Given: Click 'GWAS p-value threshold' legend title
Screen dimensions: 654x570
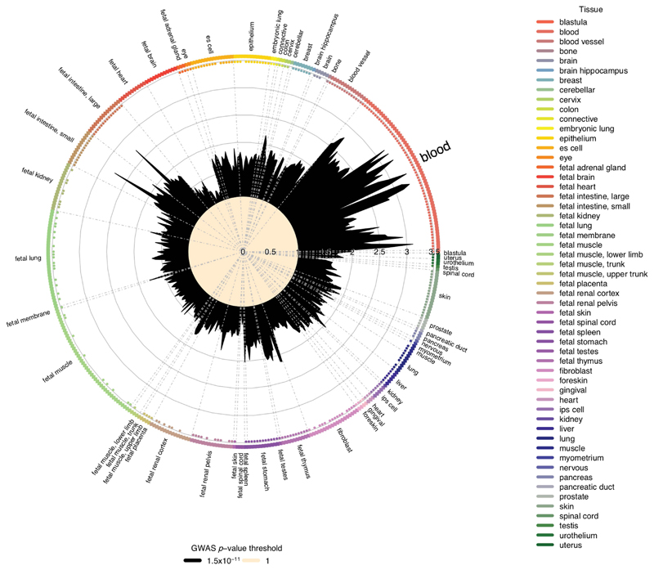Looking at the screenshot, I should coord(236,548).
